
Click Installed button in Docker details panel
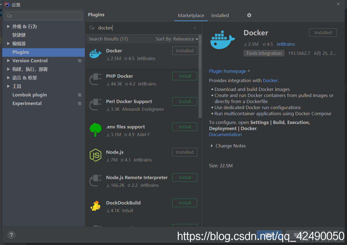[323, 33]
